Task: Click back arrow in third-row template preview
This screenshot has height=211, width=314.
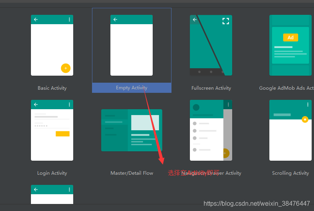Action: pos(36,190)
